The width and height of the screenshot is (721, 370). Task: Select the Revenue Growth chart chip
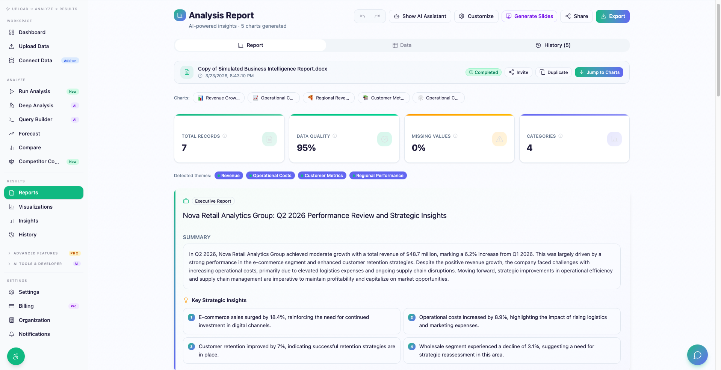[x=219, y=98]
